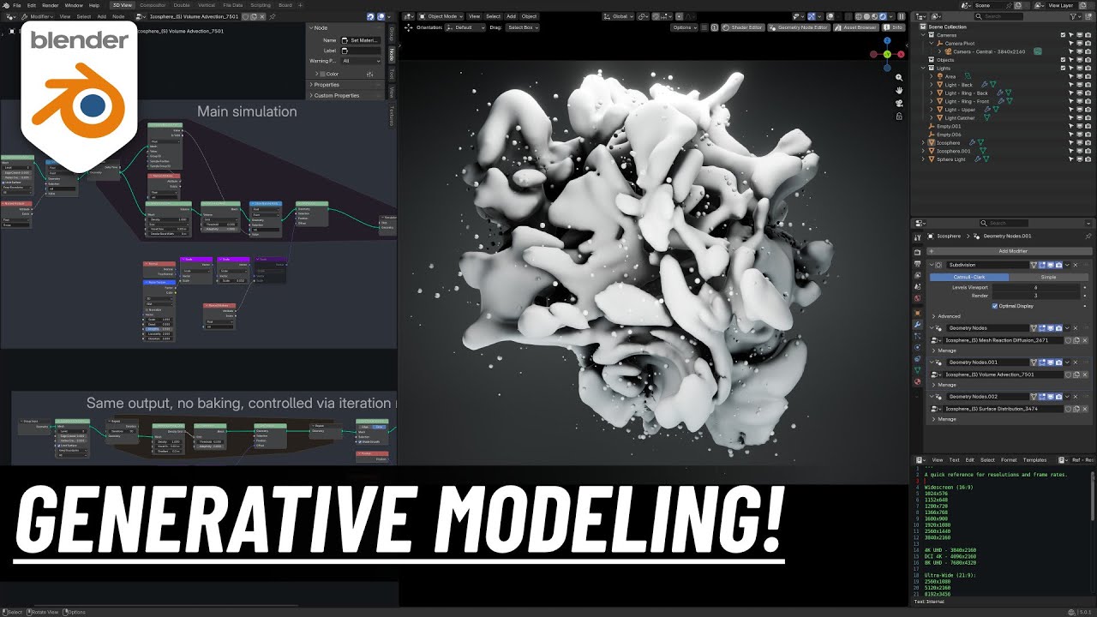
Task: Toggle the Cameras collection exclude checkbox
Action: pos(1063,35)
